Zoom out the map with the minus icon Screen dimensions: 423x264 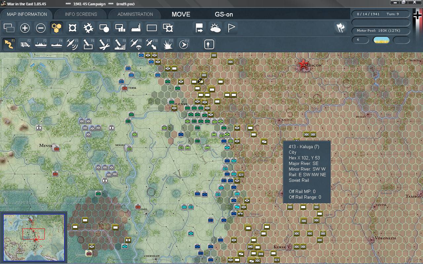coord(41,28)
